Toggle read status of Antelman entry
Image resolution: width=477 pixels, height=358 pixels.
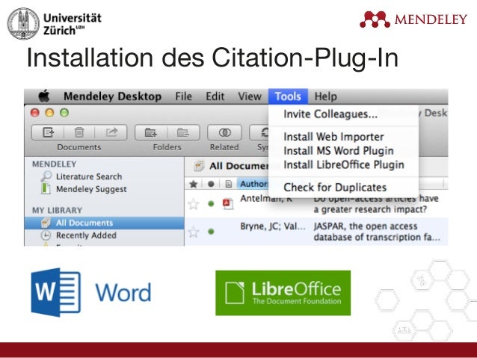click(211, 204)
